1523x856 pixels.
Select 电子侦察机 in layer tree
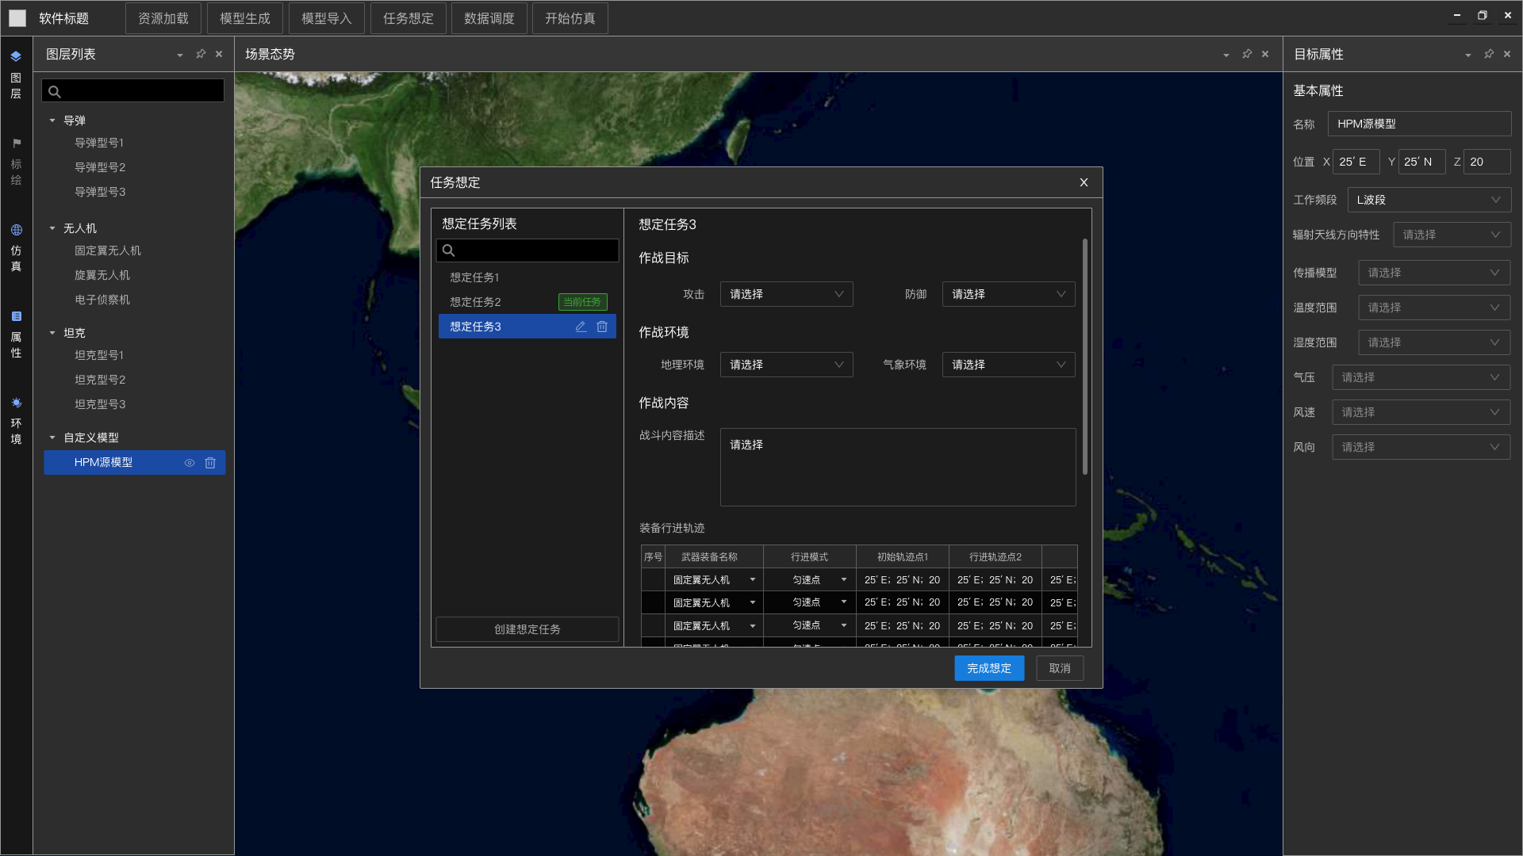tap(102, 300)
